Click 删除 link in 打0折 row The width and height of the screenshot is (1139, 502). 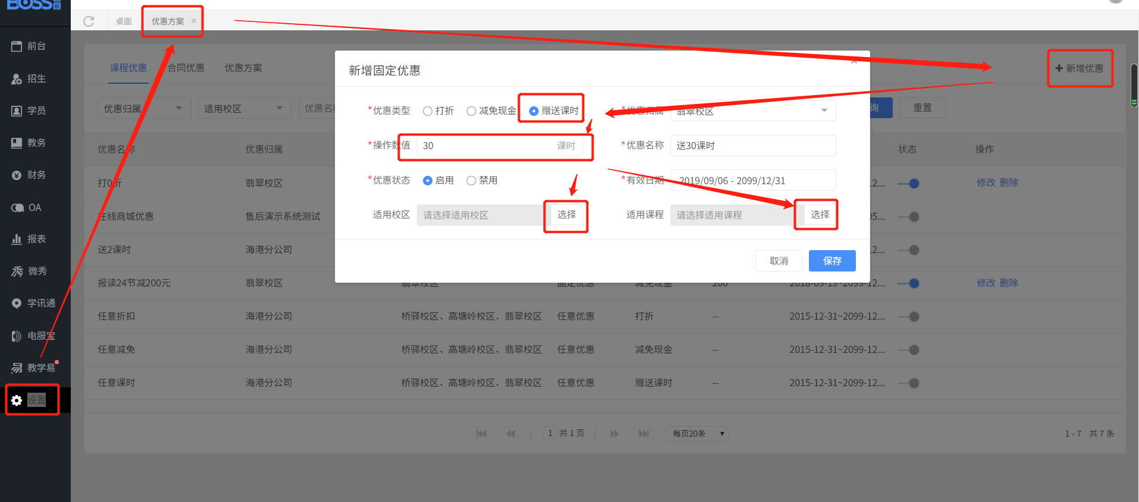[x=1009, y=182]
